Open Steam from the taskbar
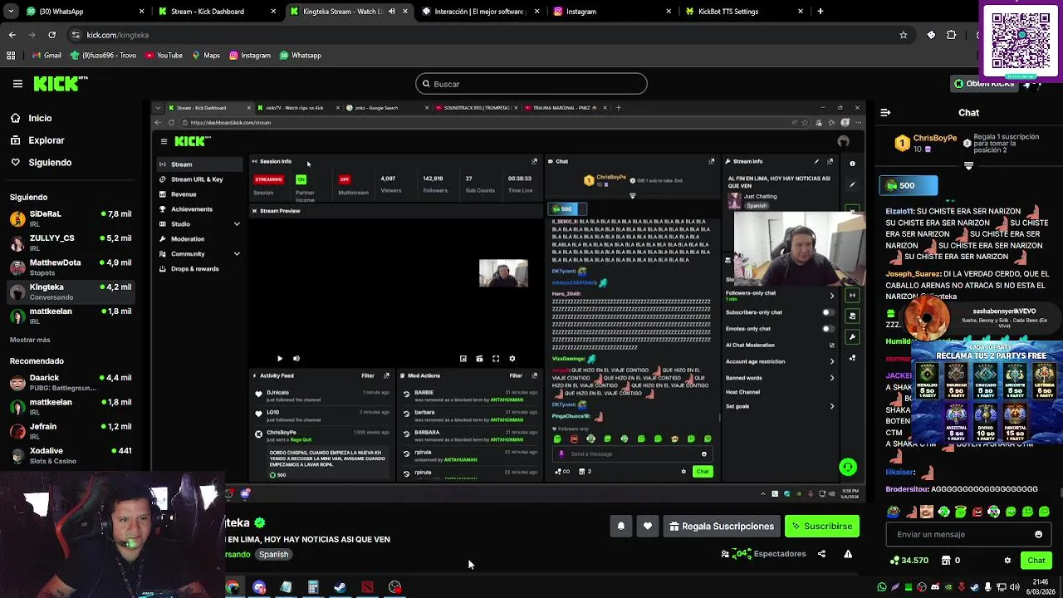 tap(340, 587)
